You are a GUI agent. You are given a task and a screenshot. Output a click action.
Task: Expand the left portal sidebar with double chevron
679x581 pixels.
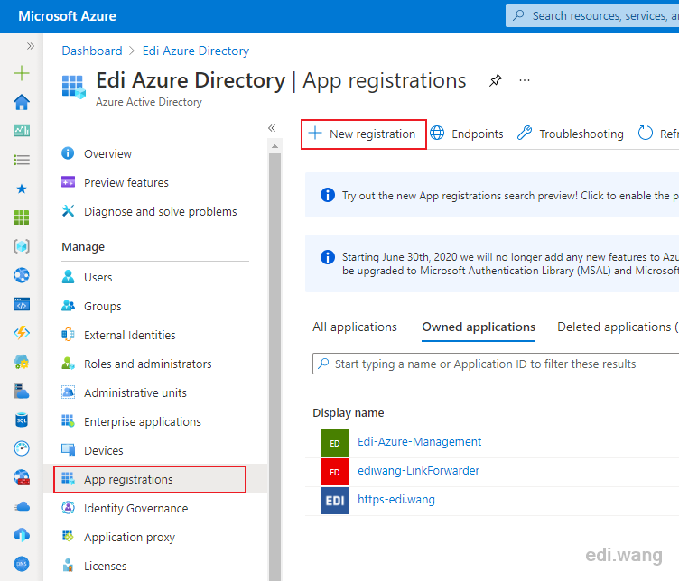point(31,46)
